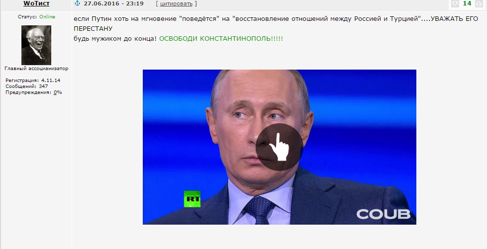Click the цитировать quote link
Viewport: 487px width, 249px height.
[x=176, y=3]
